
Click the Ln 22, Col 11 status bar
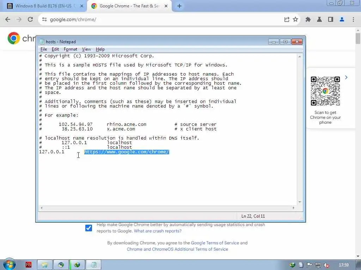coord(253,216)
